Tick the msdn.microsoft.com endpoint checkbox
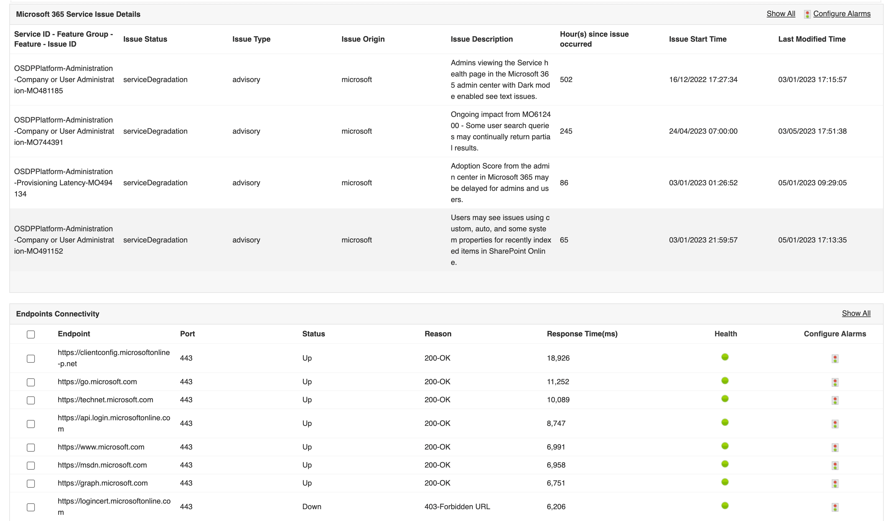This screenshot has height=521, width=893. coord(31,466)
